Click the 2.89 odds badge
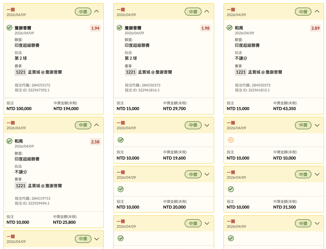Image resolution: width=326 pixels, height=249 pixels. (x=315, y=28)
